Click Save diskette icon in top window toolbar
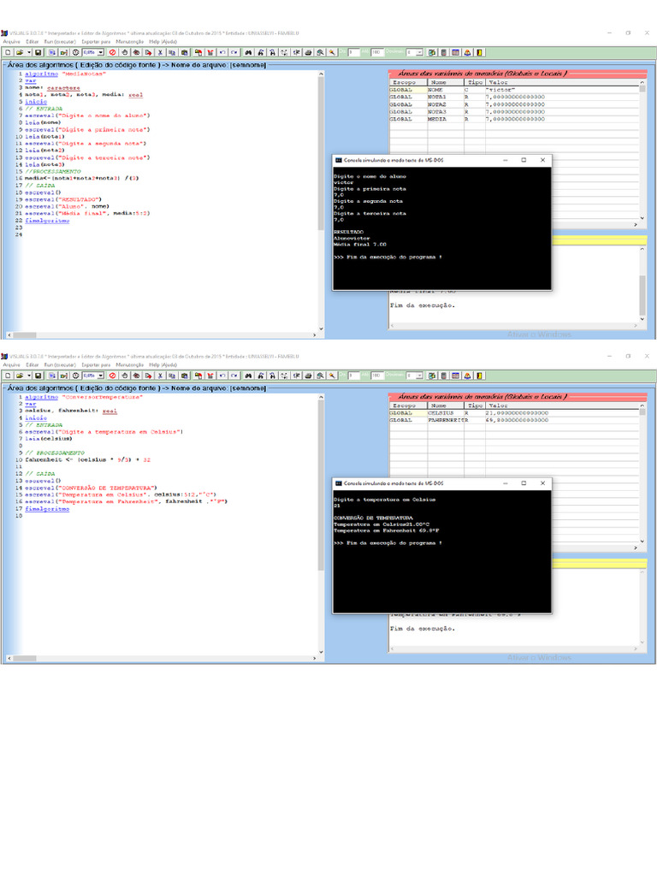The height and width of the screenshot is (876, 657). 38,52
